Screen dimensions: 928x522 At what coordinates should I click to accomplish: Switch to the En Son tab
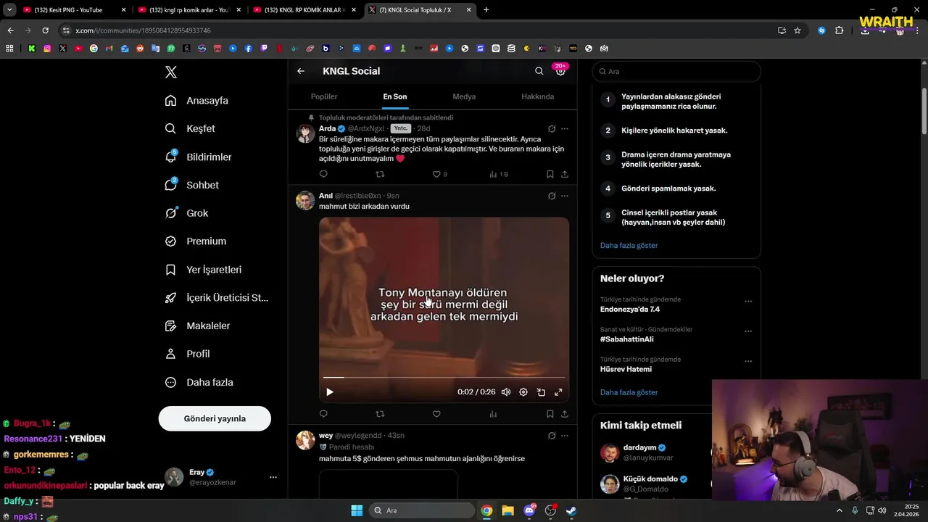coord(395,96)
